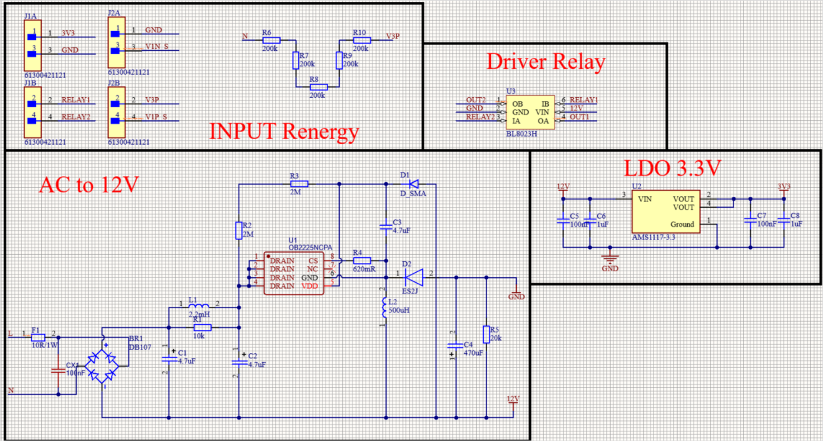Click the RELAY2 net label on J1B
The height and width of the screenshot is (441, 823).
76,117
